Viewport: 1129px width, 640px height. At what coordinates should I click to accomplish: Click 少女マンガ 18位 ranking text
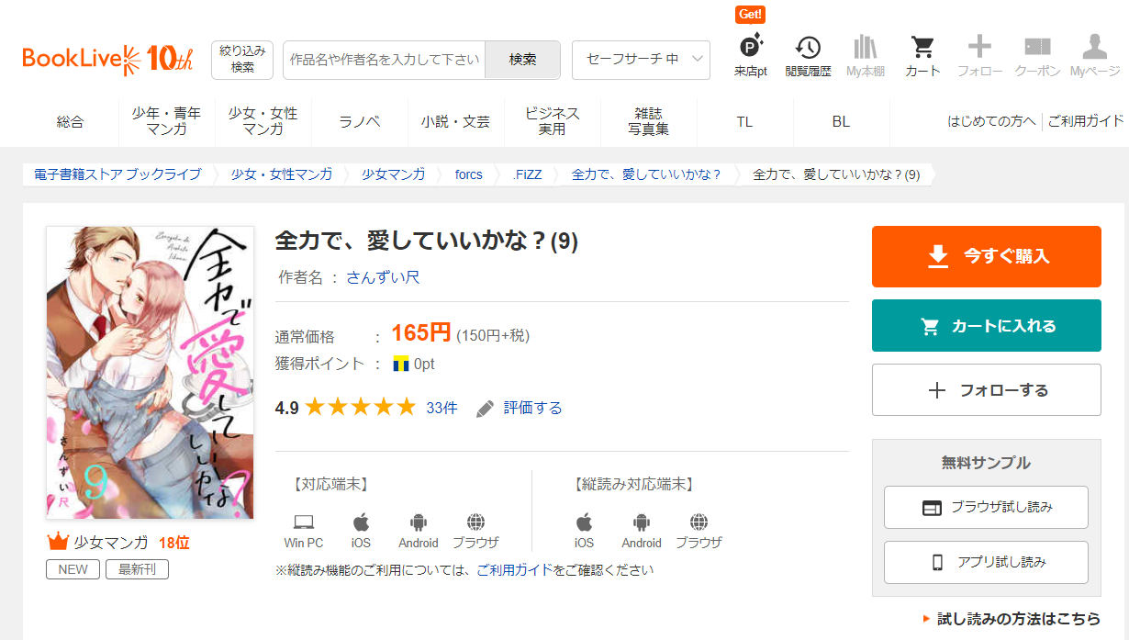pos(132,542)
